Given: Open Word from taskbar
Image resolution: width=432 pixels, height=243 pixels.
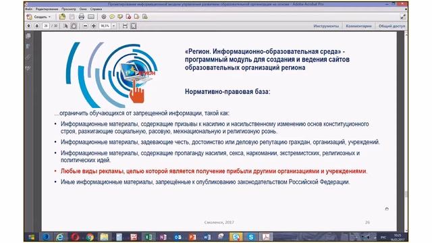Looking at the screenshot, I should (x=207, y=237).
